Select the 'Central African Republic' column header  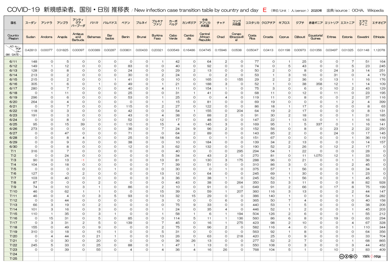pyautogui.click(x=205, y=37)
